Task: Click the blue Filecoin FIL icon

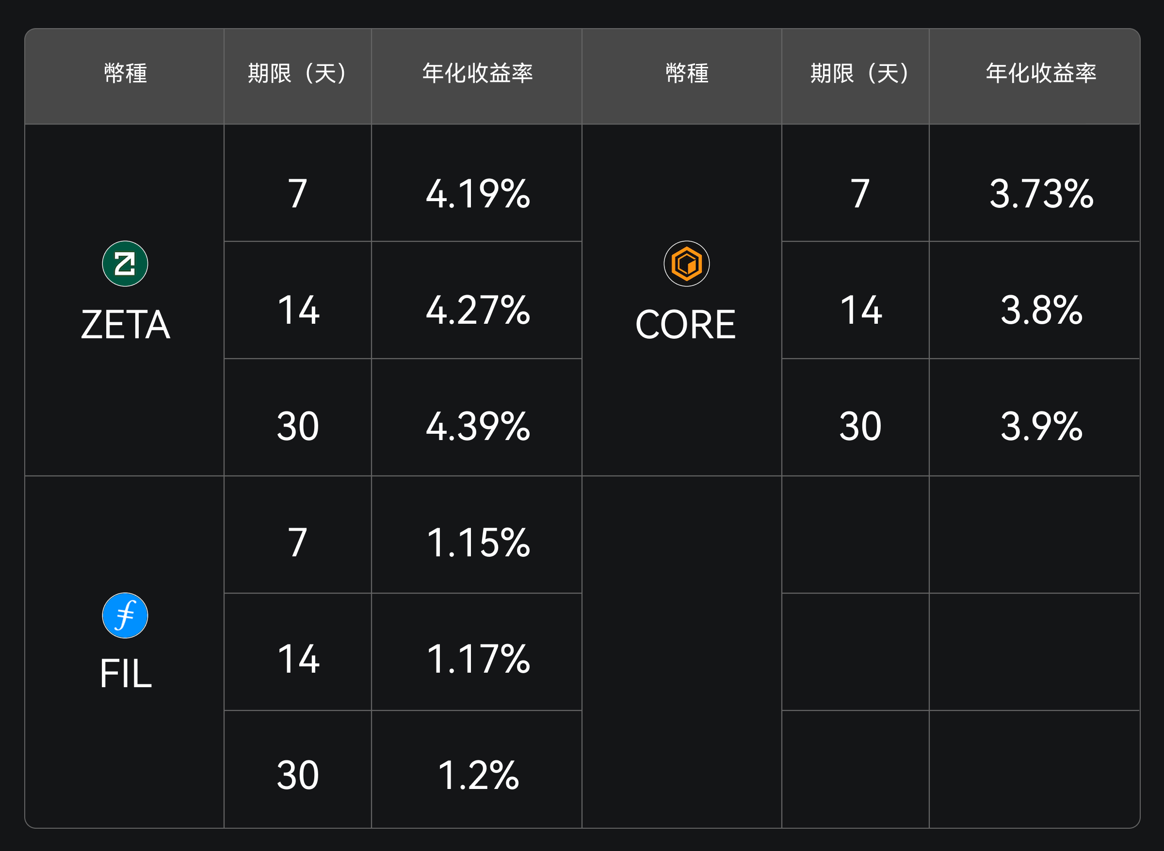Action: pyautogui.click(x=125, y=615)
